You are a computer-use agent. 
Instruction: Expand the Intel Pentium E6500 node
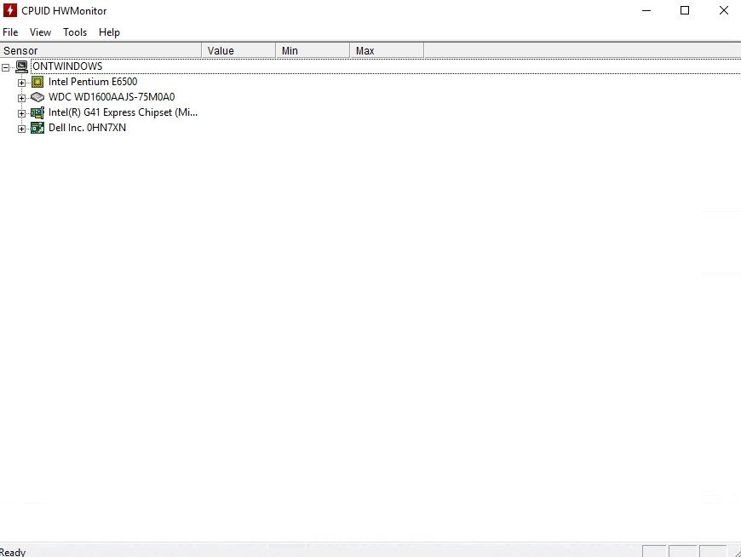[21, 83]
